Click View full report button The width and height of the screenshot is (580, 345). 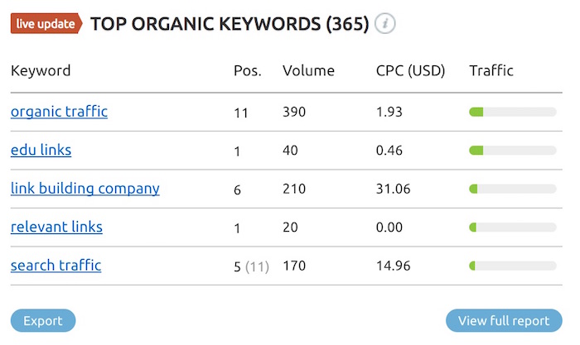pos(504,321)
